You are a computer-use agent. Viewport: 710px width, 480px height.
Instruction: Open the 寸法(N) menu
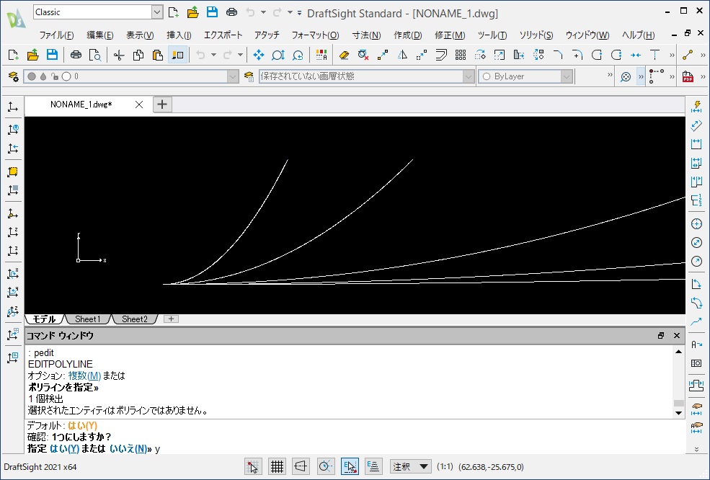click(x=366, y=35)
